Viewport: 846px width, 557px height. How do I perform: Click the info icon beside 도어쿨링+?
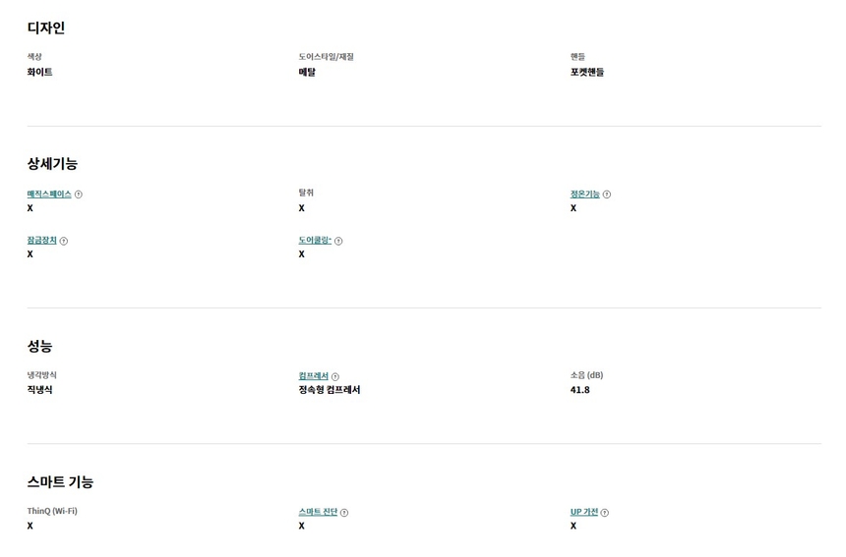[x=338, y=241]
